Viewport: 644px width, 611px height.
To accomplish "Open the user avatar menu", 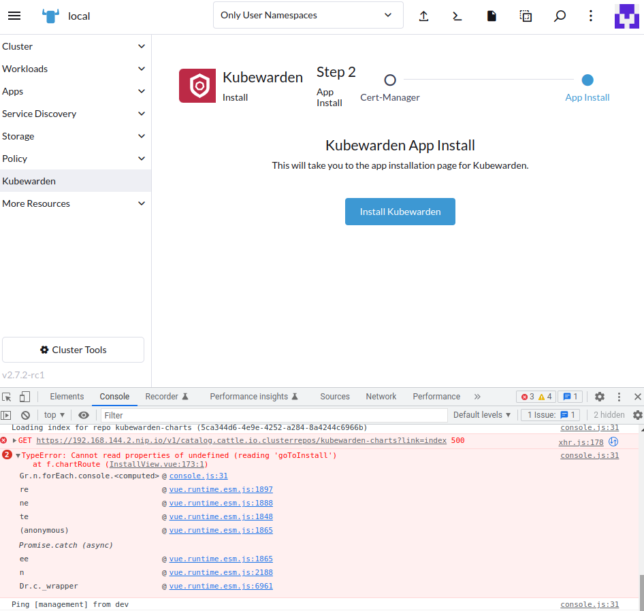I will pos(626,16).
